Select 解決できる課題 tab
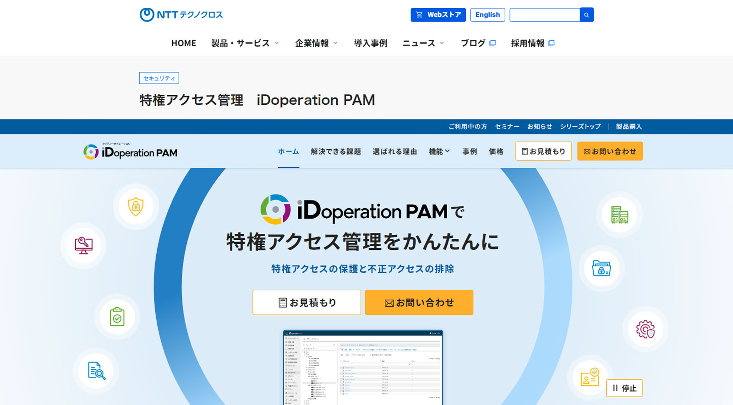The image size is (733, 405). 336,151
